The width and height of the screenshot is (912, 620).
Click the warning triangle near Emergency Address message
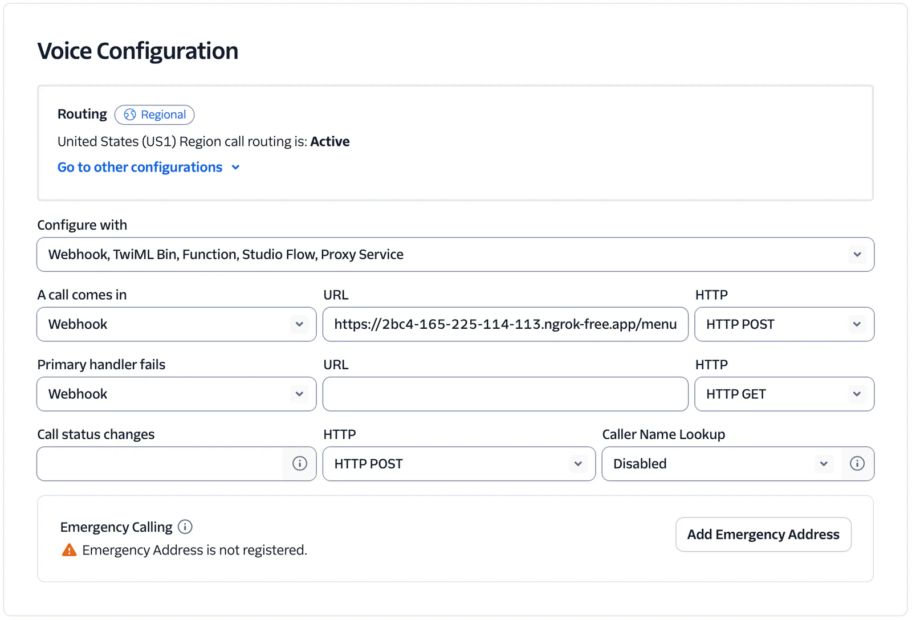click(68, 549)
